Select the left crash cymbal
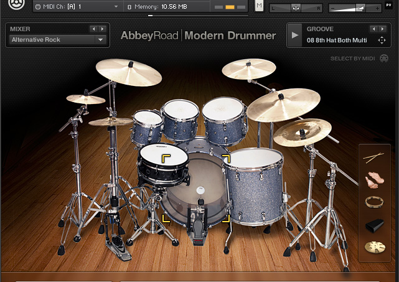The height and width of the screenshot is (282, 399). (129, 72)
